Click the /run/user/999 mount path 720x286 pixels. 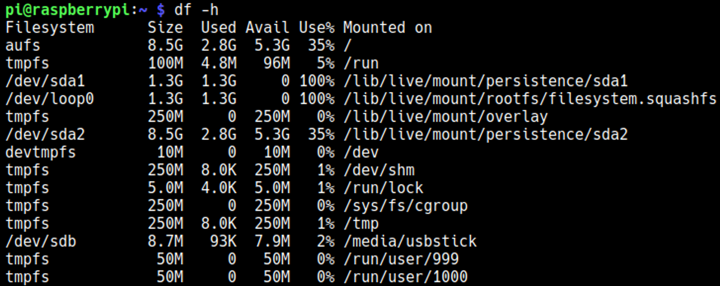401,259
